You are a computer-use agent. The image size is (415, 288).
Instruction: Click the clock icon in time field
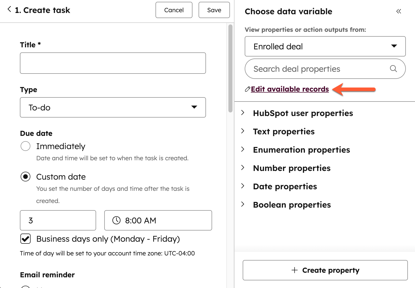116,220
